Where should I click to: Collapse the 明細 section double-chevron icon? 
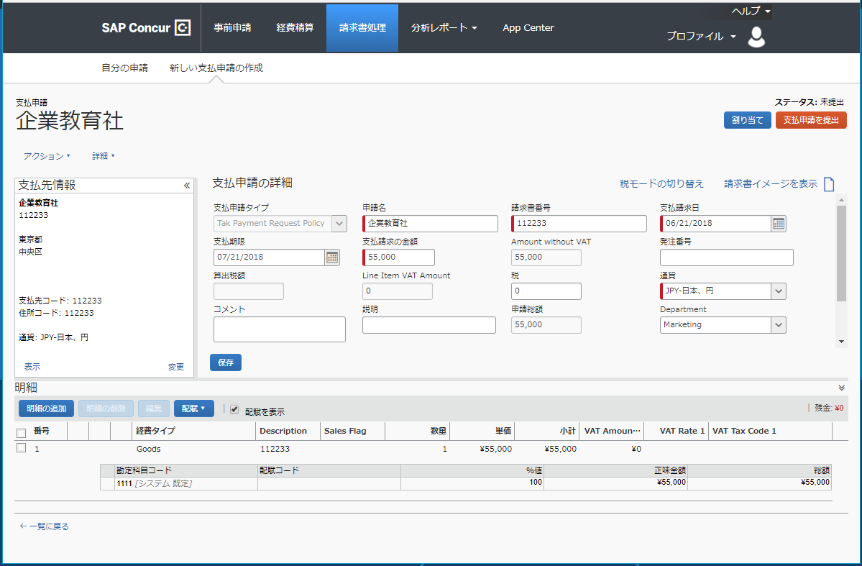click(x=842, y=388)
